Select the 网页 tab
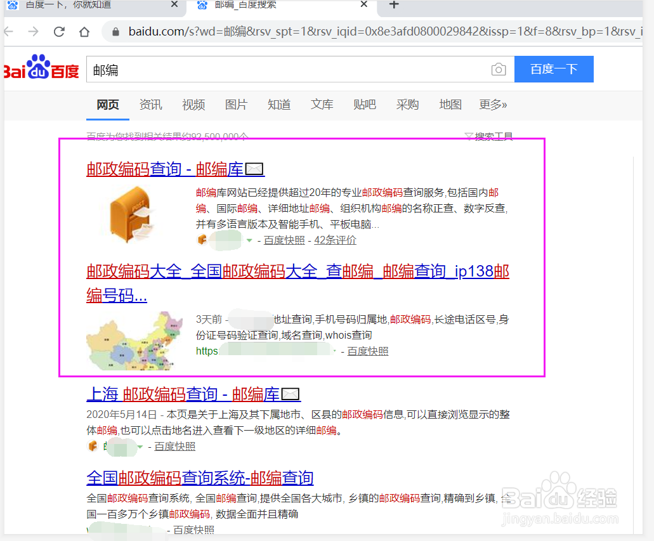The width and height of the screenshot is (654, 541). pos(108,105)
